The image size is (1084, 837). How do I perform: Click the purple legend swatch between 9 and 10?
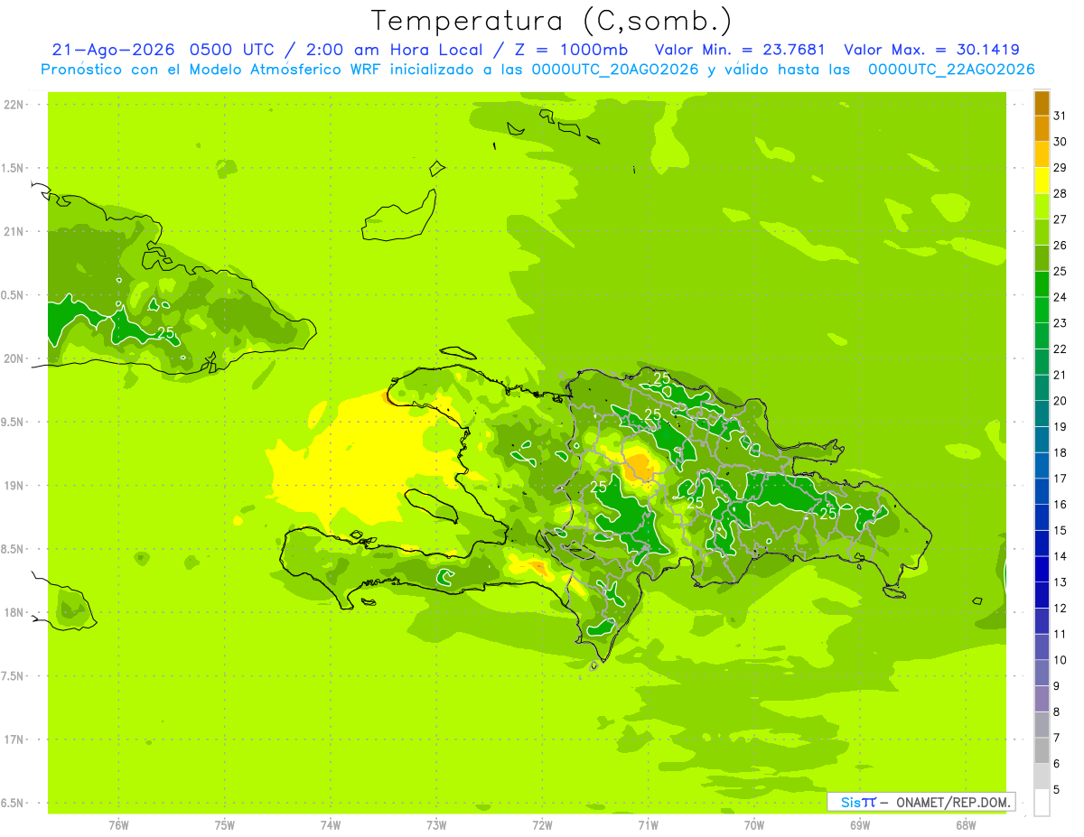coord(1042,673)
